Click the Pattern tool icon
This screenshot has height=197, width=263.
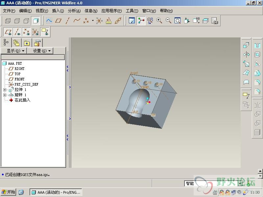(x=257, y=132)
